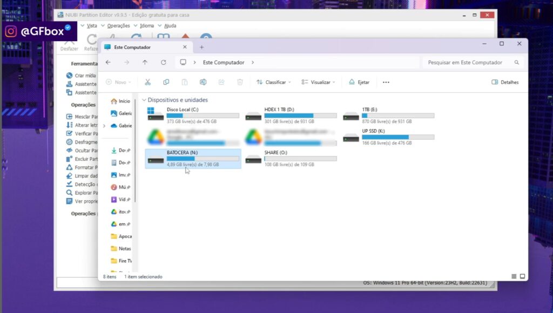Click Verificar Partição in NIUBI sidebar
Image resolution: width=553 pixels, height=313 pixels.
(x=82, y=134)
